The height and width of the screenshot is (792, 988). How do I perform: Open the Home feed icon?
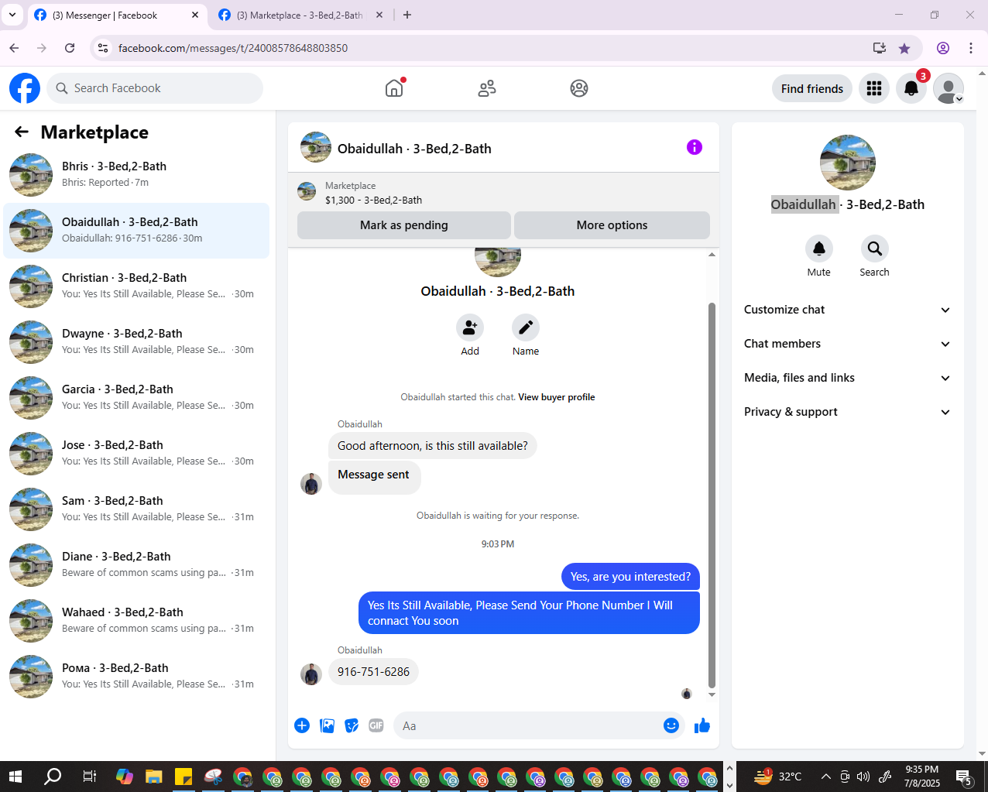[x=394, y=88]
